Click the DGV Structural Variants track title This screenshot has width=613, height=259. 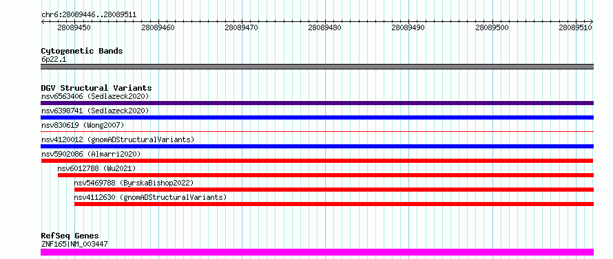tap(96, 88)
